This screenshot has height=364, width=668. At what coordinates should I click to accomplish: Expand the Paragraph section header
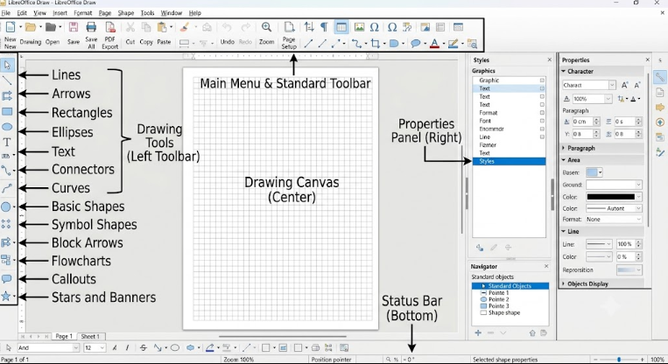[581, 148]
